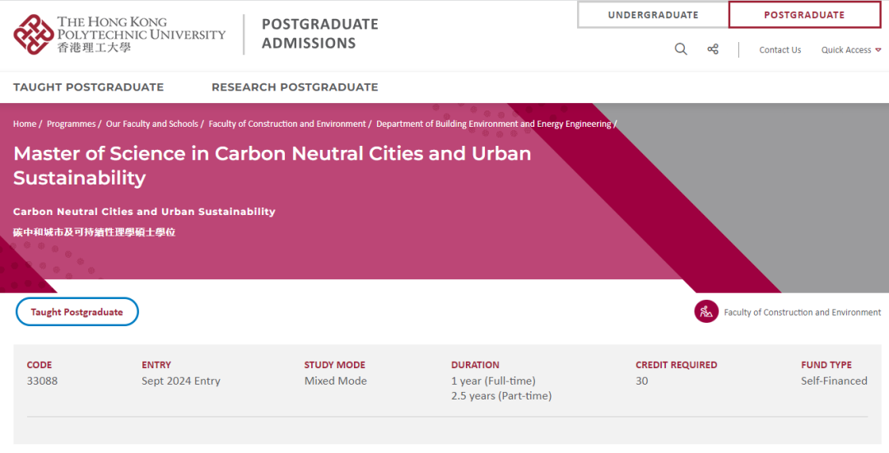This screenshot has height=453, width=889.
Task: Click the DURATION label
Action: coord(475,365)
